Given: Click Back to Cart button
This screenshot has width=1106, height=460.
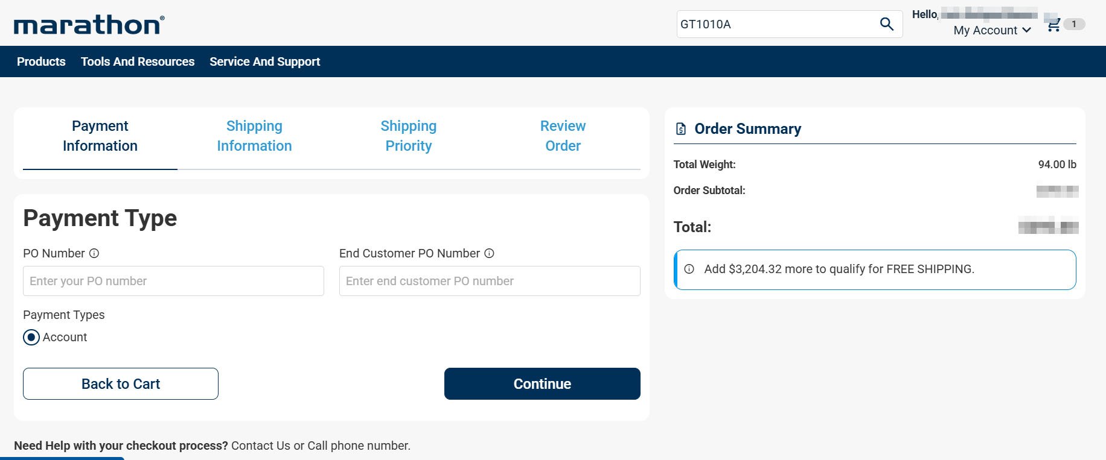Looking at the screenshot, I should 121,384.
